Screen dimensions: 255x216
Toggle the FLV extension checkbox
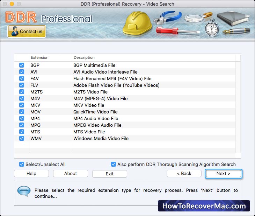(x=22, y=85)
